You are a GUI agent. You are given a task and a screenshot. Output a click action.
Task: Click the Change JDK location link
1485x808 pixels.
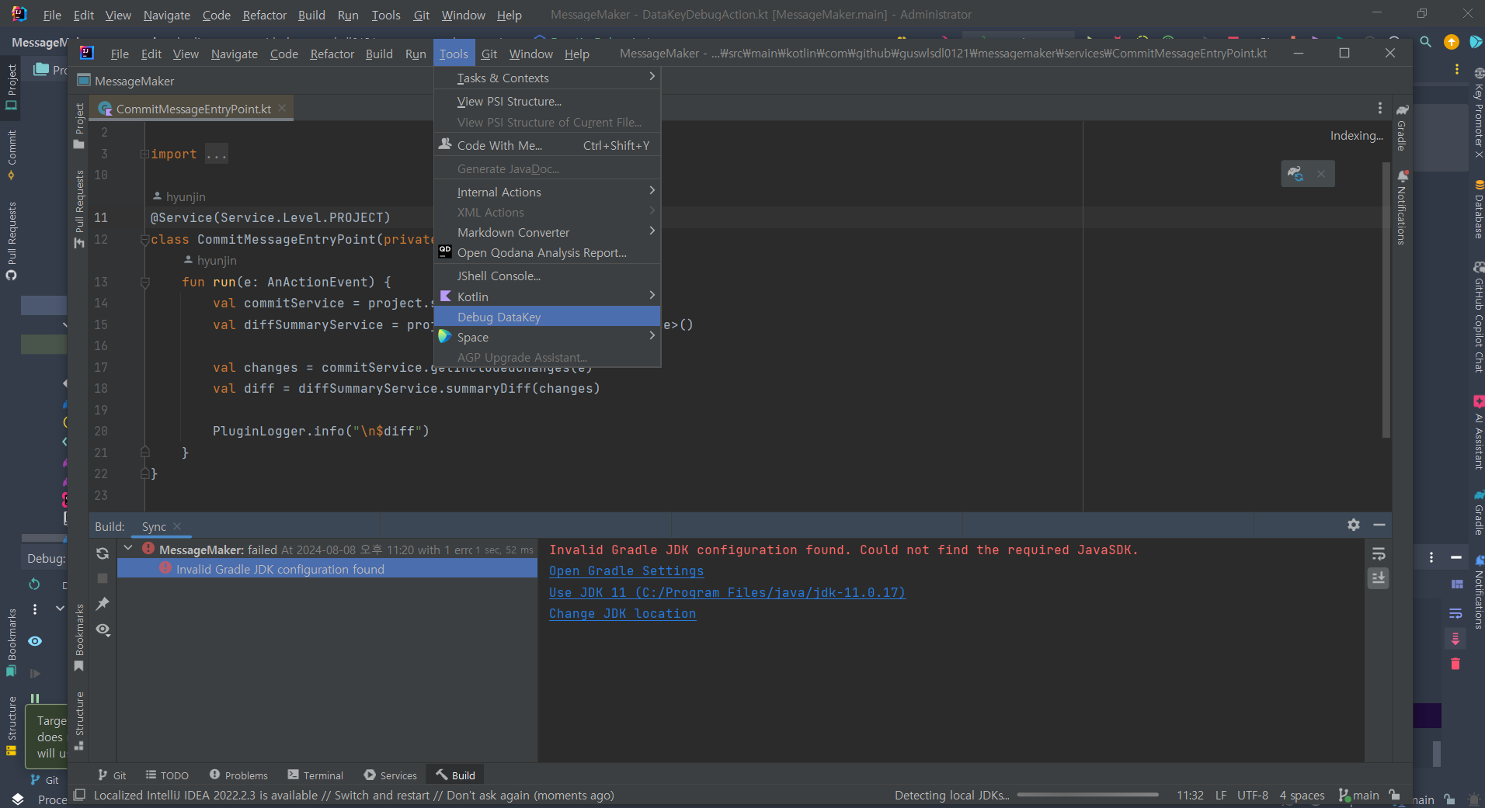(x=622, y=614)
